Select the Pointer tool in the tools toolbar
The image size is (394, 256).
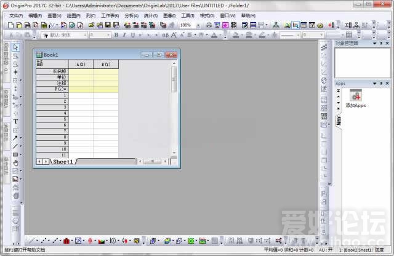point(15,47)
